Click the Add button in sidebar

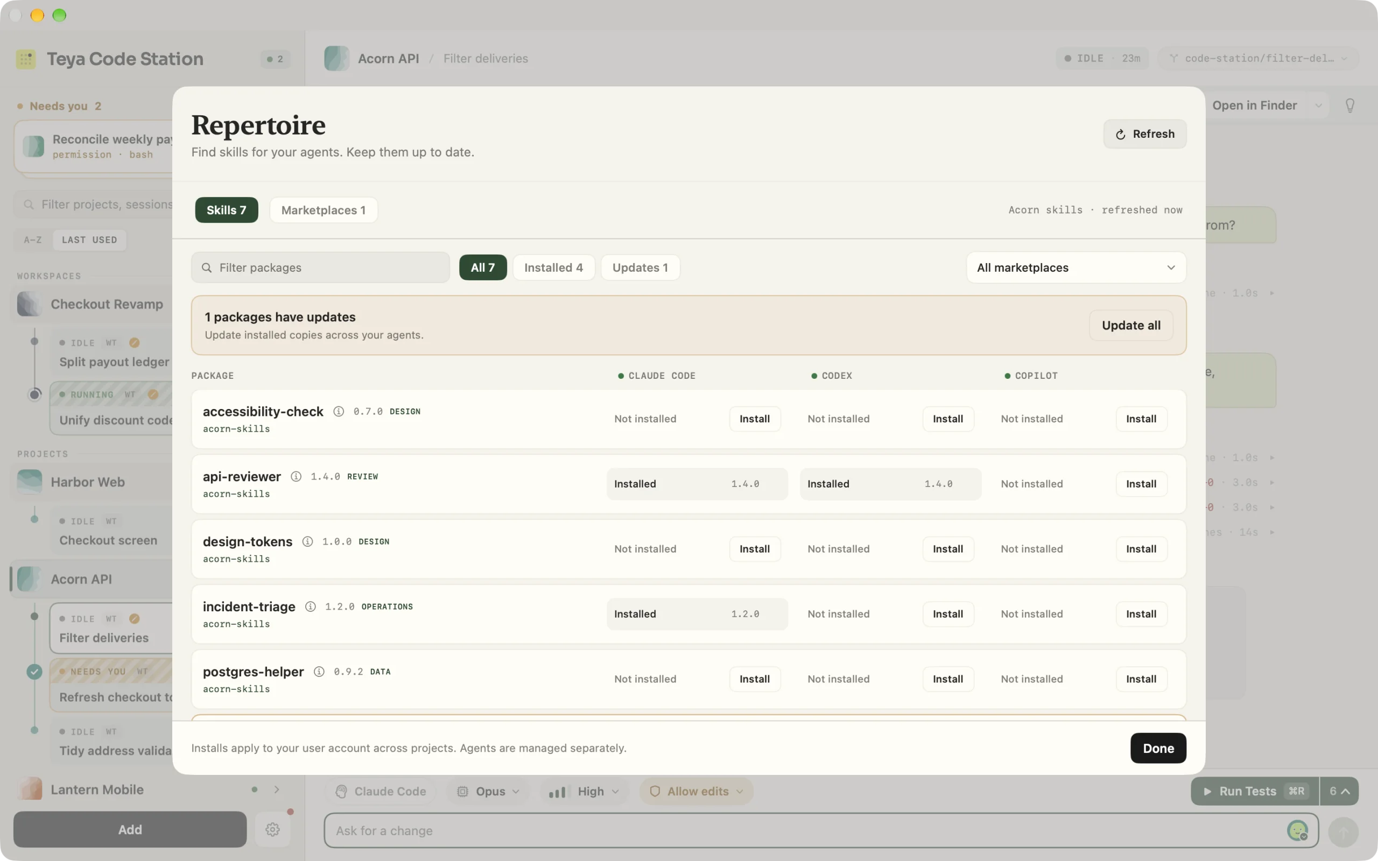pyautogui.click(x=130, y=830)
